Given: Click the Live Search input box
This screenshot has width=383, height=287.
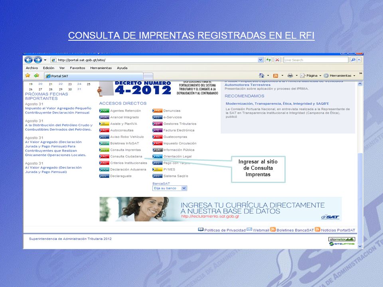Looking at the screenshot, I should [x=316, y=60].
